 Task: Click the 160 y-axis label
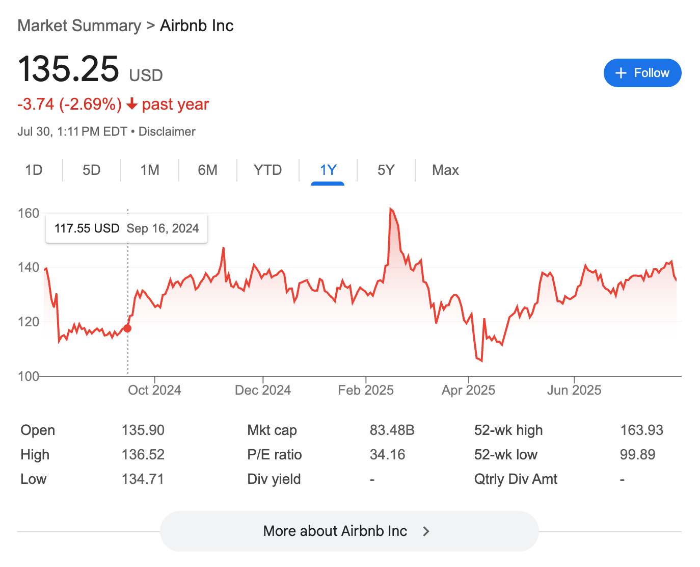point(29,213)
